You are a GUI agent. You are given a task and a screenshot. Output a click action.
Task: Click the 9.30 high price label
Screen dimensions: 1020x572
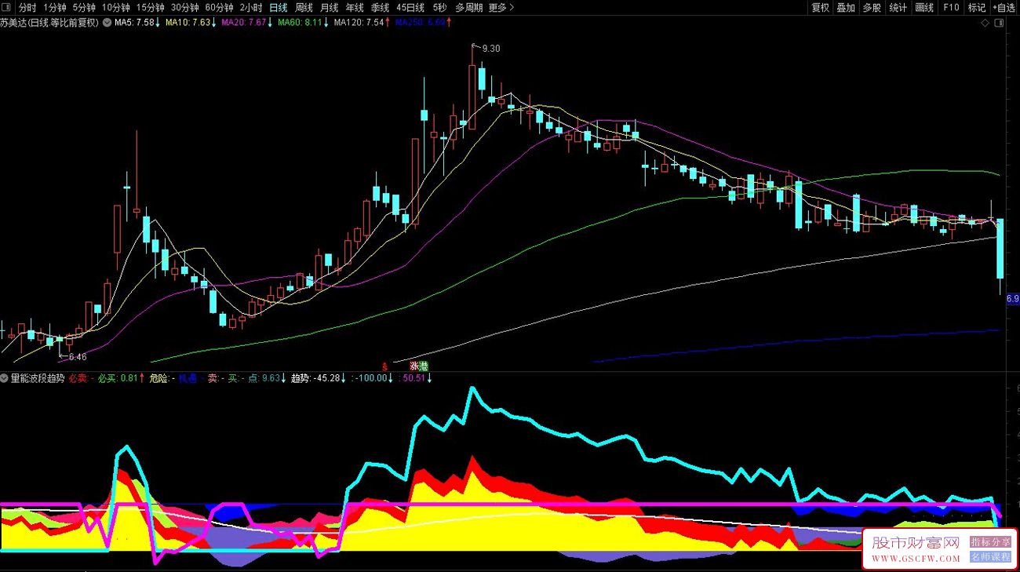click(490, 49)
